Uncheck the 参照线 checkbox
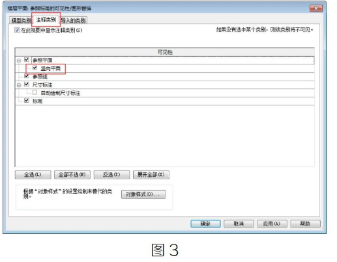This screenshot has width=337, height=262. tap(27, 76)
